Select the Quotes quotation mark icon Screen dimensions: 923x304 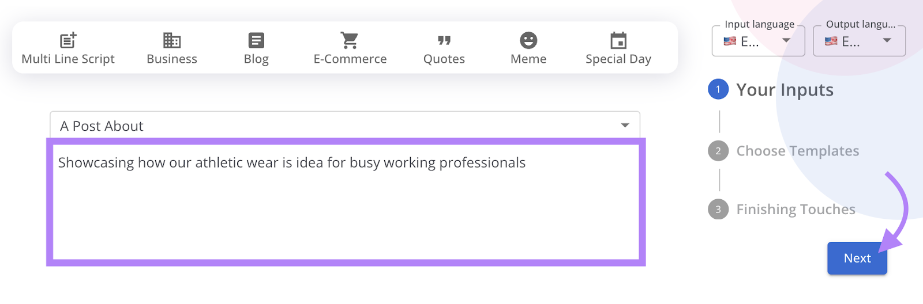(444, 40)
